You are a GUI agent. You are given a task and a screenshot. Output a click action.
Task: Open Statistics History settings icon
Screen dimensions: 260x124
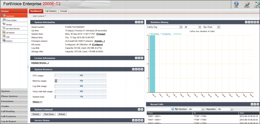click(x=252, y=22)
